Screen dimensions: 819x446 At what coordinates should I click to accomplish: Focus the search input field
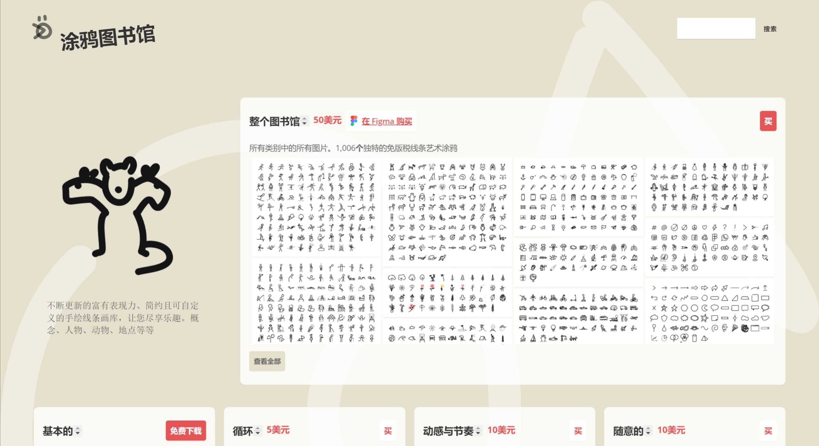(716, 29)
